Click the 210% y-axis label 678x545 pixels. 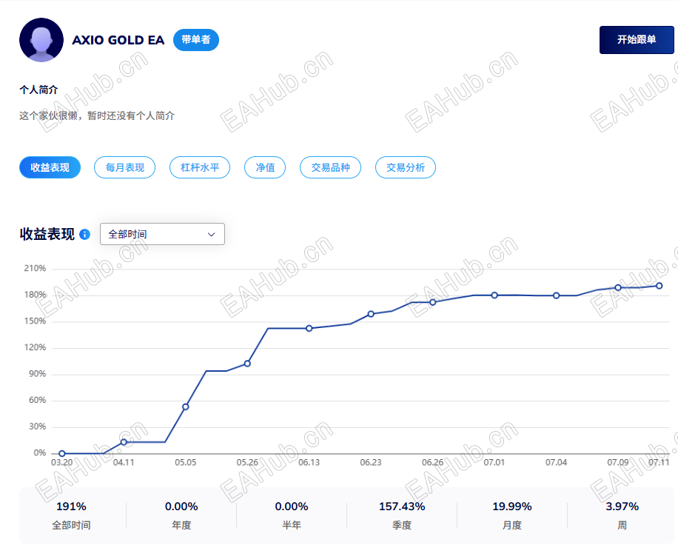tap(35, 268)
